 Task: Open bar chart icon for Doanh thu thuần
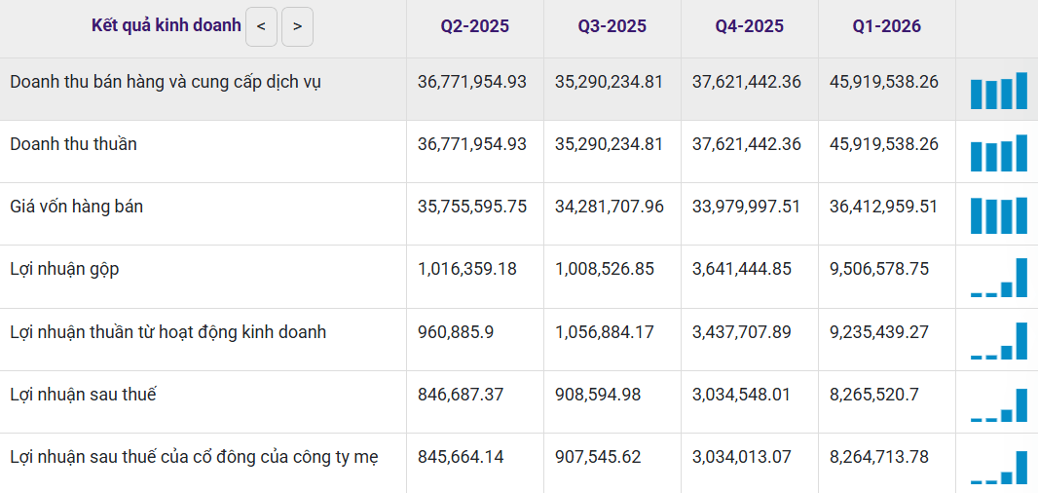[998, 153]
